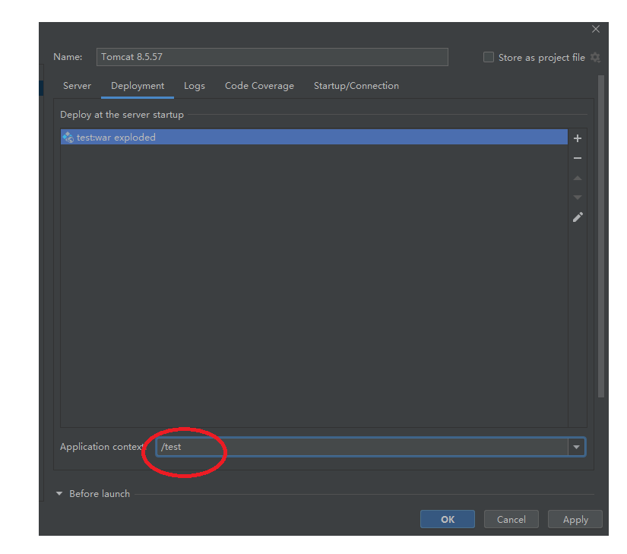The image size is (627, 554).
Task: Open the Application context dropdown arrow
Action: (x=577, y=447)
